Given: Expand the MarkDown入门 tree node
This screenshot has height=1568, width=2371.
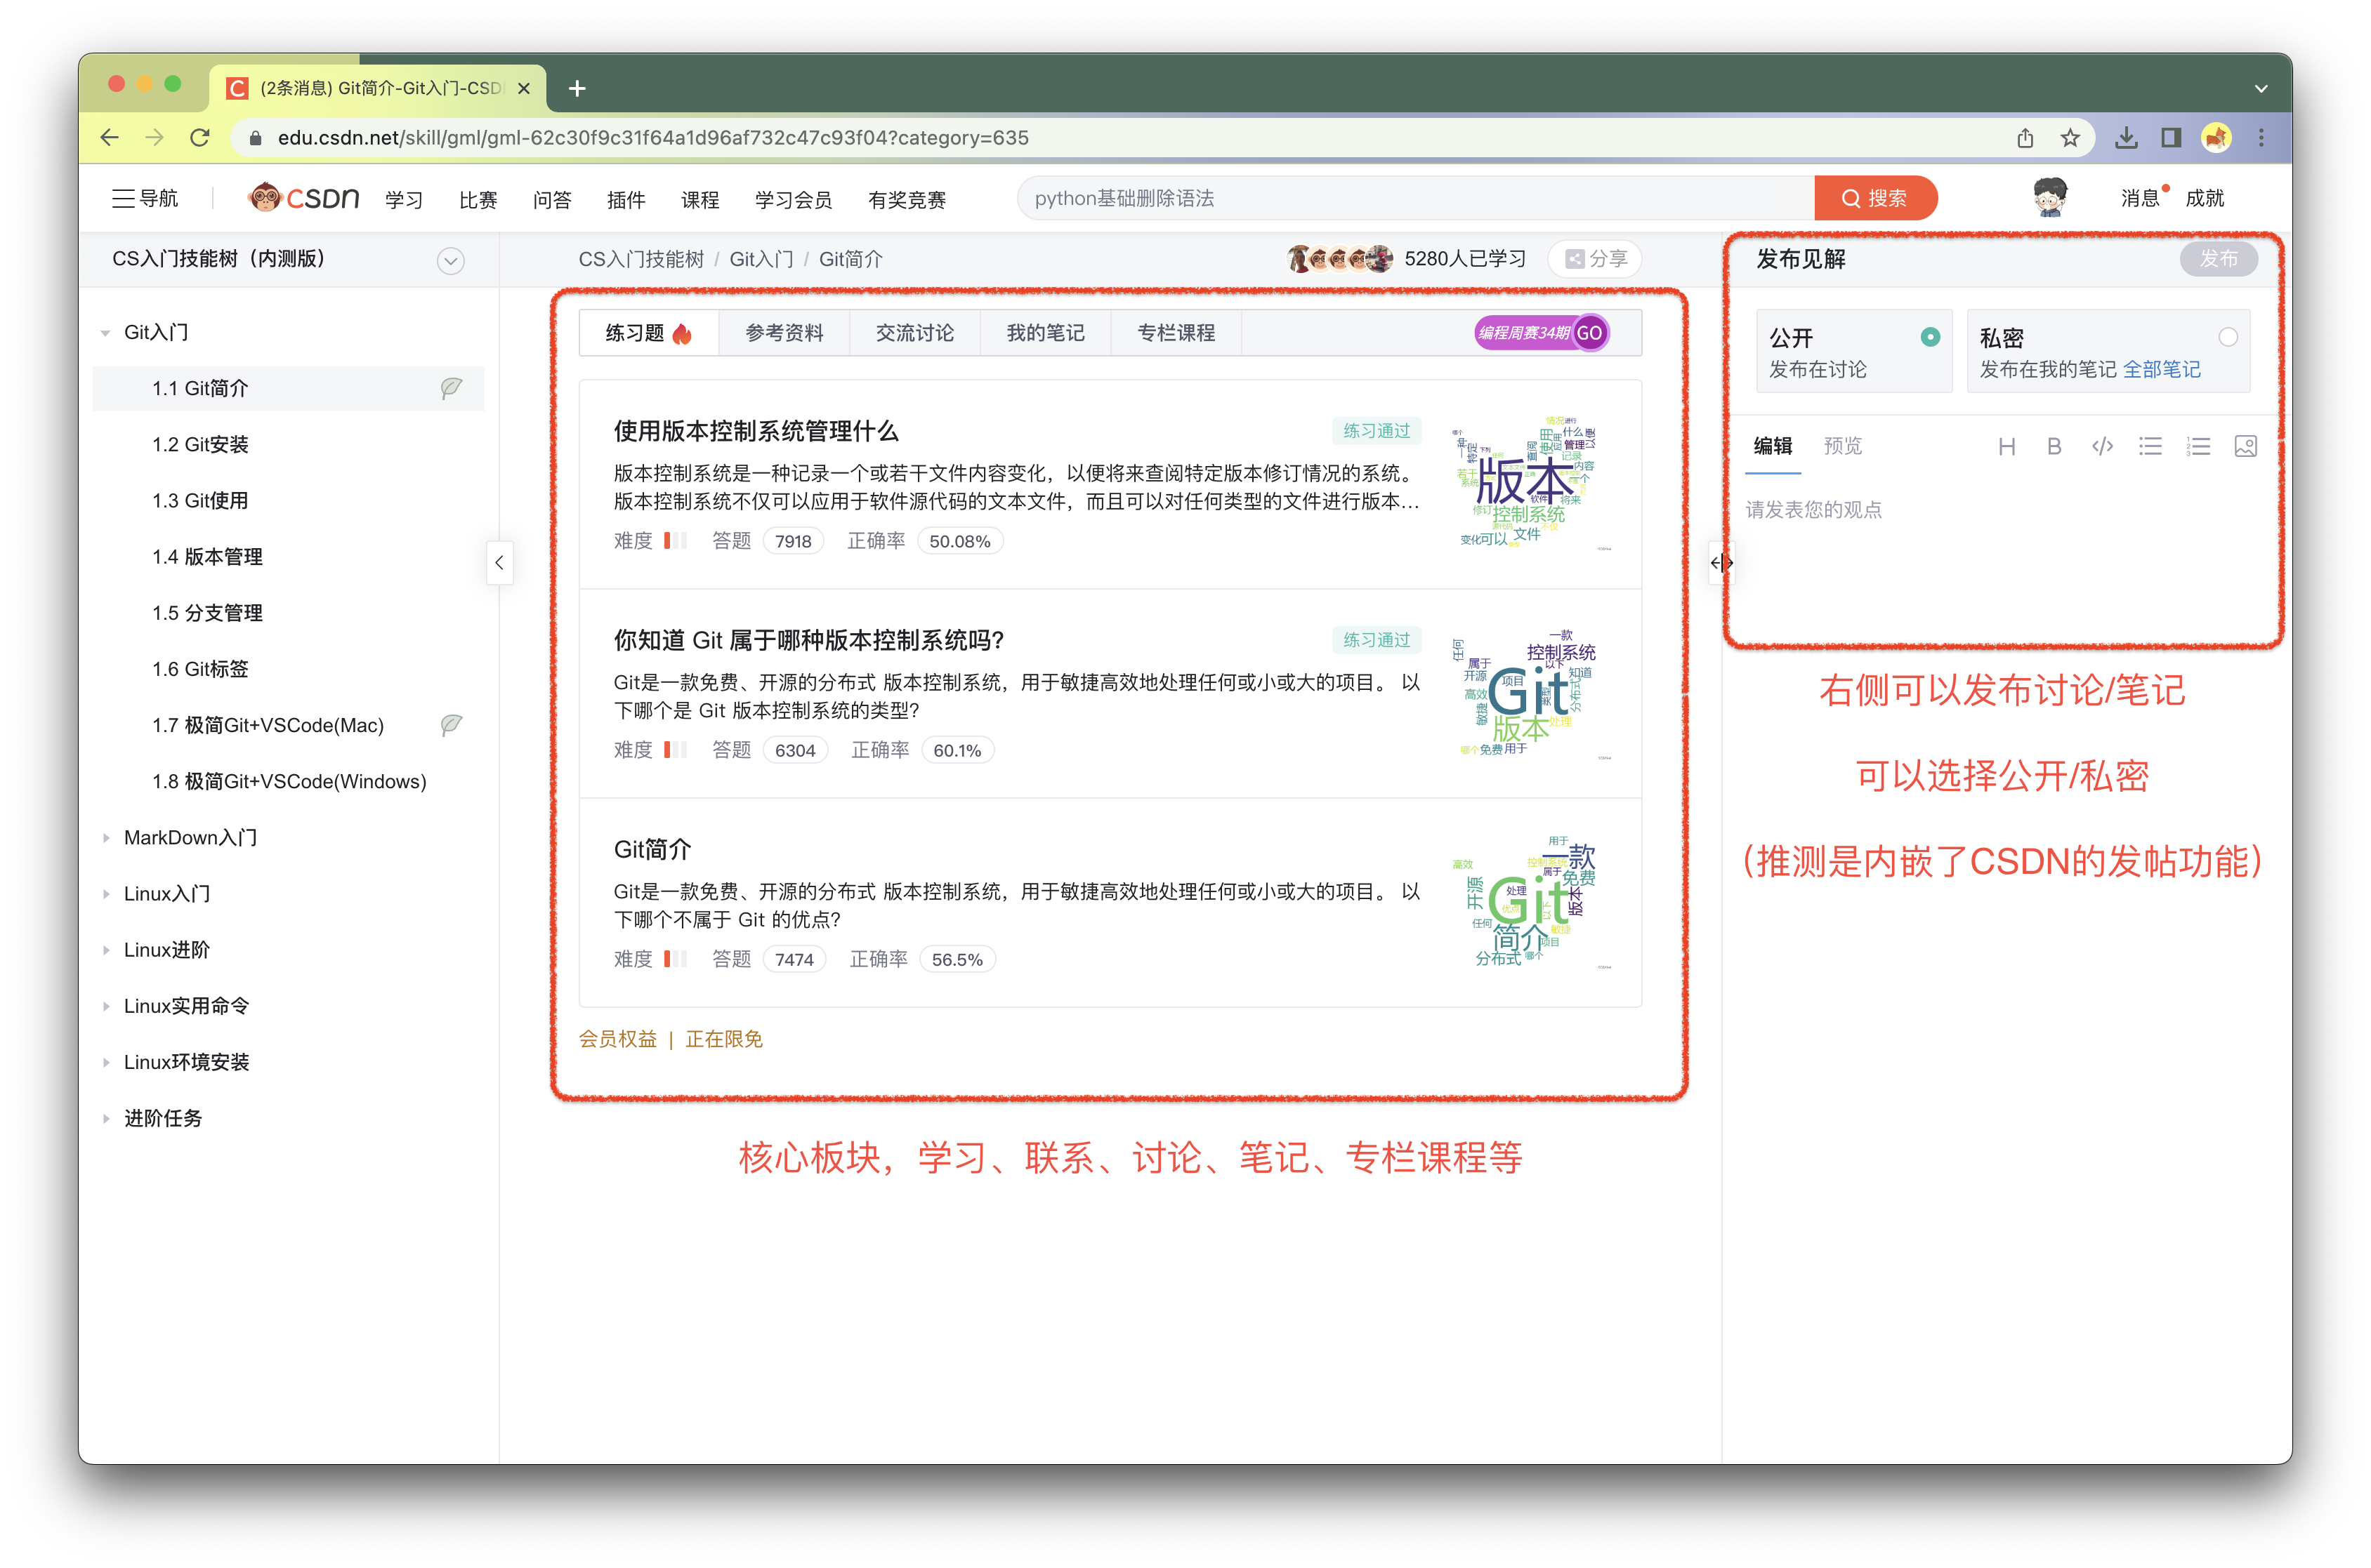Looking at the screenshot, I should coord(106,838).
